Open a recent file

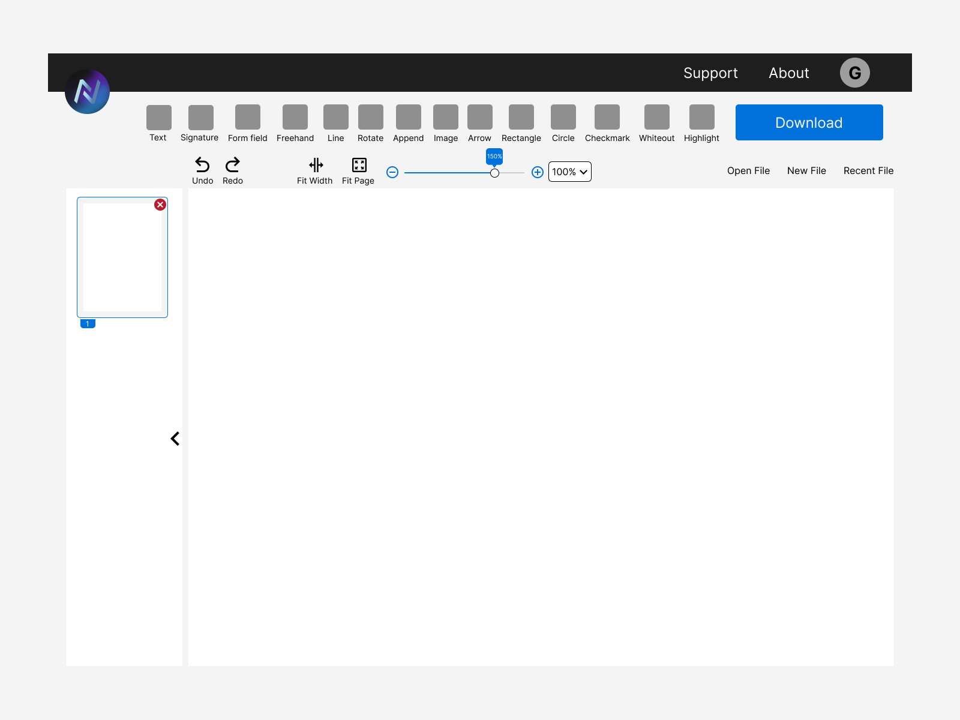pyautogui.click(x=868, y=170)
